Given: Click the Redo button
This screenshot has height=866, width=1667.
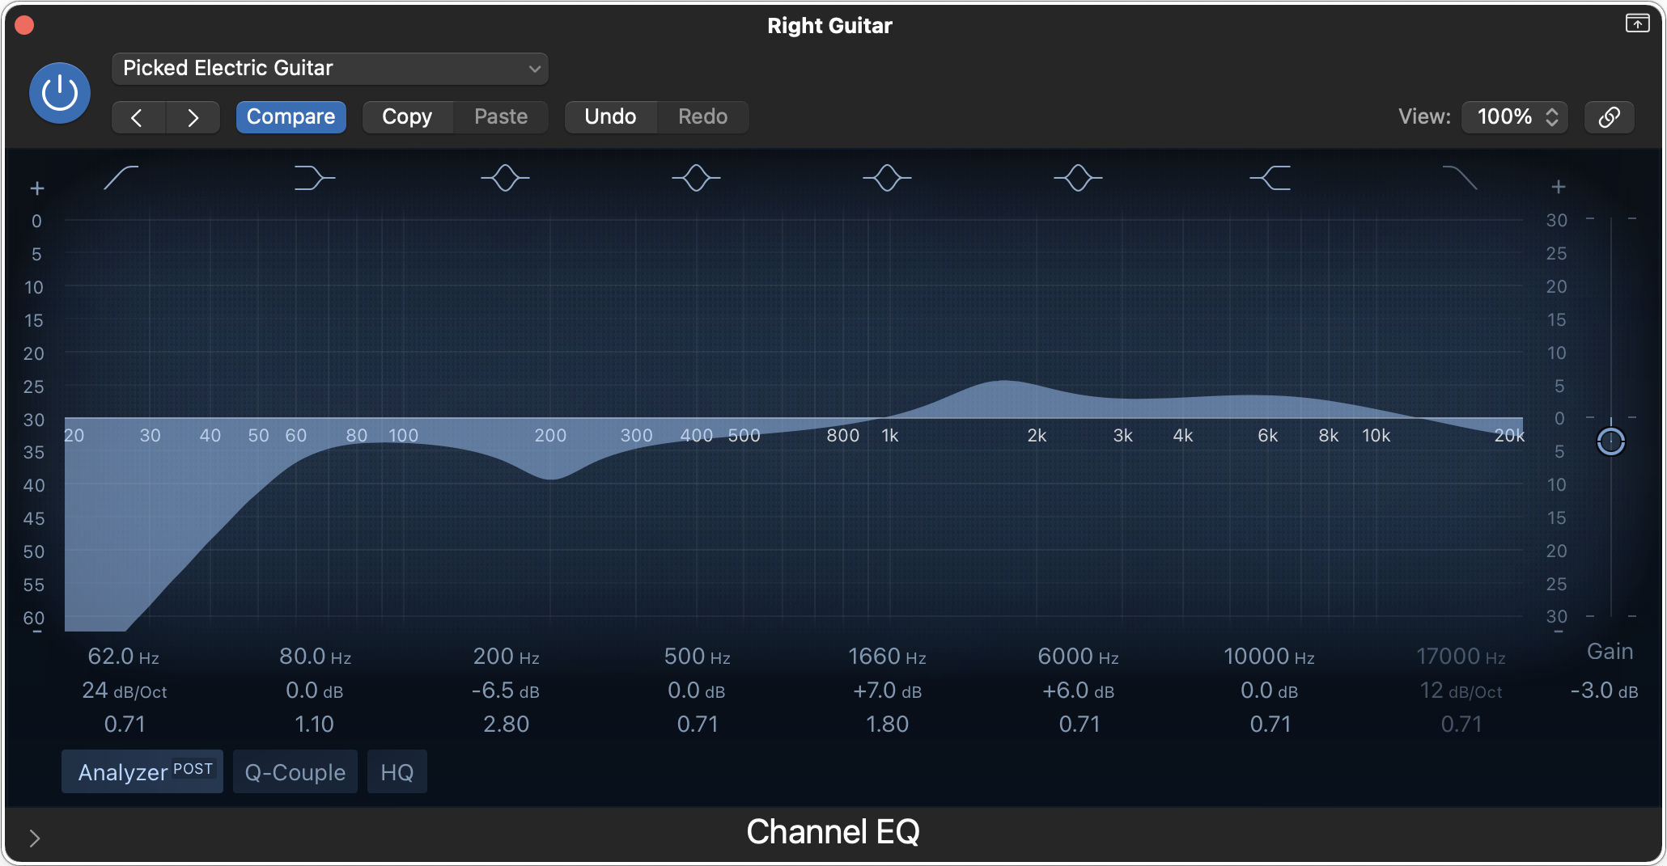Looking at the screenshot, I should coord(702,117).
